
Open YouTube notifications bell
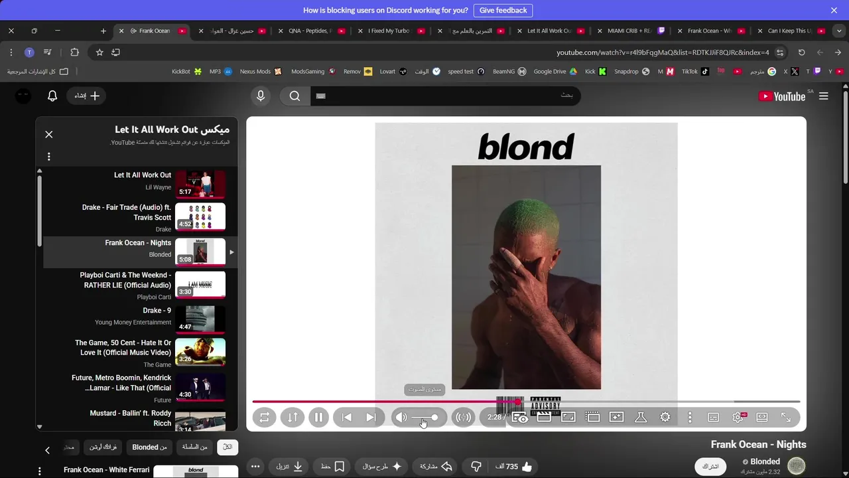point(52,96)
